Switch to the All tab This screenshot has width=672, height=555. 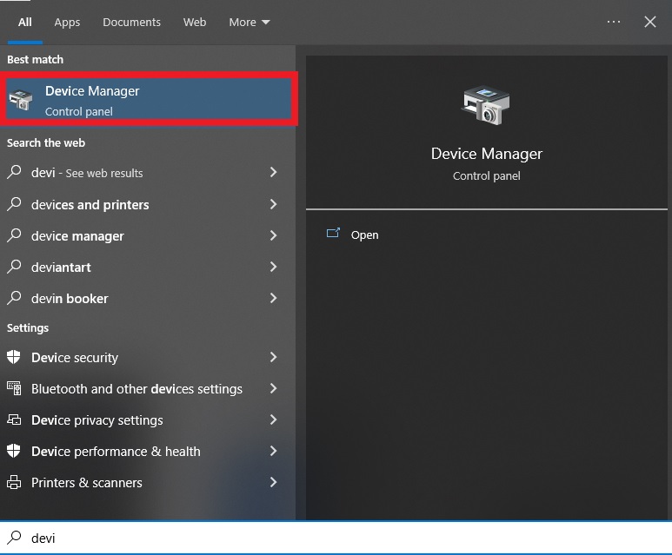(25, 23)
